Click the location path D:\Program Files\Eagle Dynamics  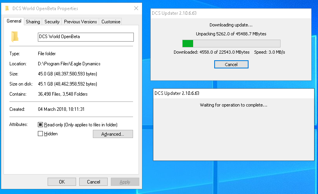point(69,64)
